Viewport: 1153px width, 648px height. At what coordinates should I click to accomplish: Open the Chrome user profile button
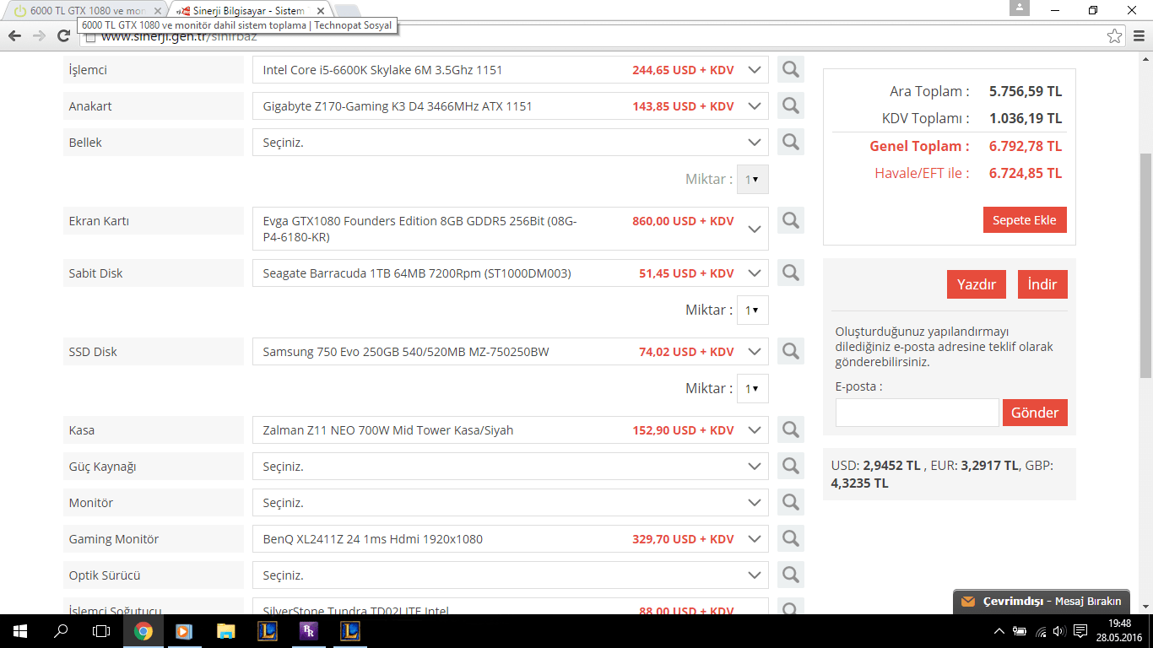pos(1020,8)
